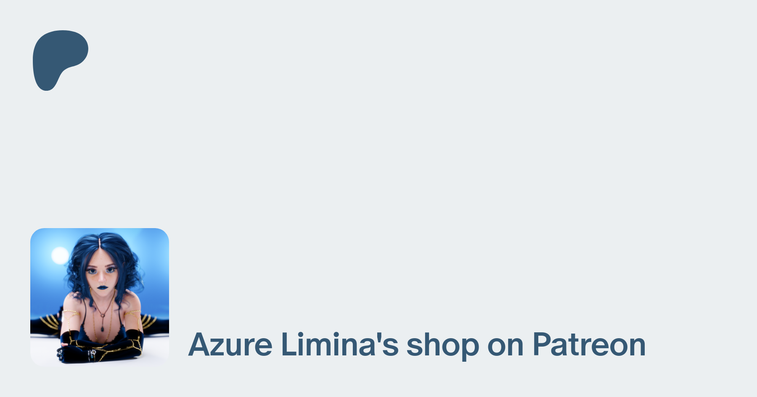Open Azure Limina's avatar thumbnail
This screenshot has height=397, width=757.
(x=100, y=297)
